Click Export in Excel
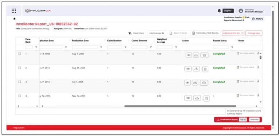The width and height of the screenshot is (280, 136). [178, 33]
